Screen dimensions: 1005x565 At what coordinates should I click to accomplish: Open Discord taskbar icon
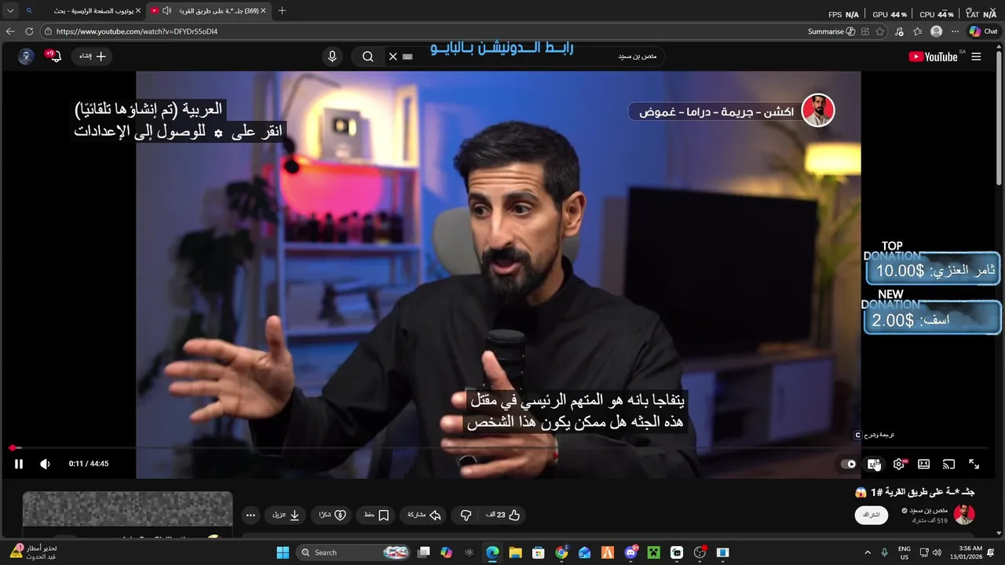tap(630, 552)
